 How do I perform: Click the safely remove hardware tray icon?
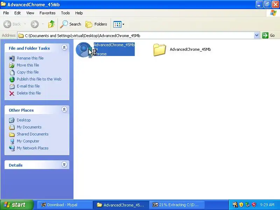click(247, 205)
